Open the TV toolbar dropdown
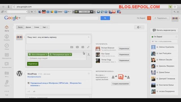This screenshot has width=181, height=102. (68, 12)
